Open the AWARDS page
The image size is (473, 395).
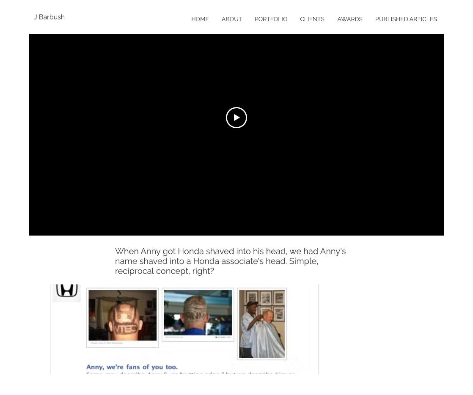(x=350, y=19)
